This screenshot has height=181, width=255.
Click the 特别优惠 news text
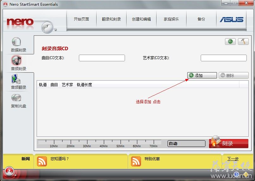pyautogui.click(x=152, y=159)
